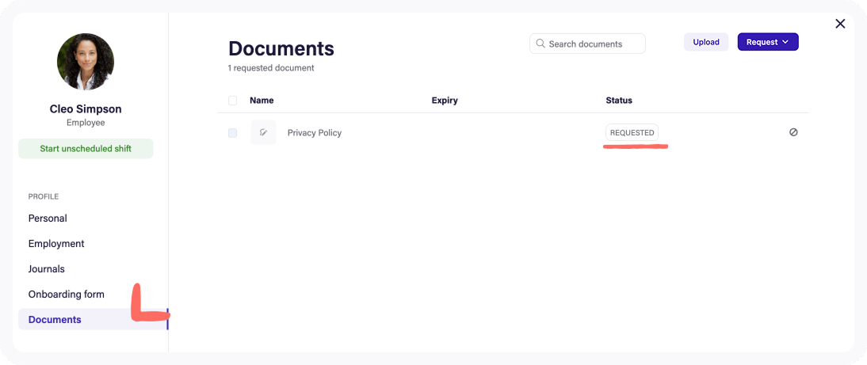The height and width of the screenshot is (365, 867).
Task: Click the magnifier icon in the search box
Action: (540, 44)
